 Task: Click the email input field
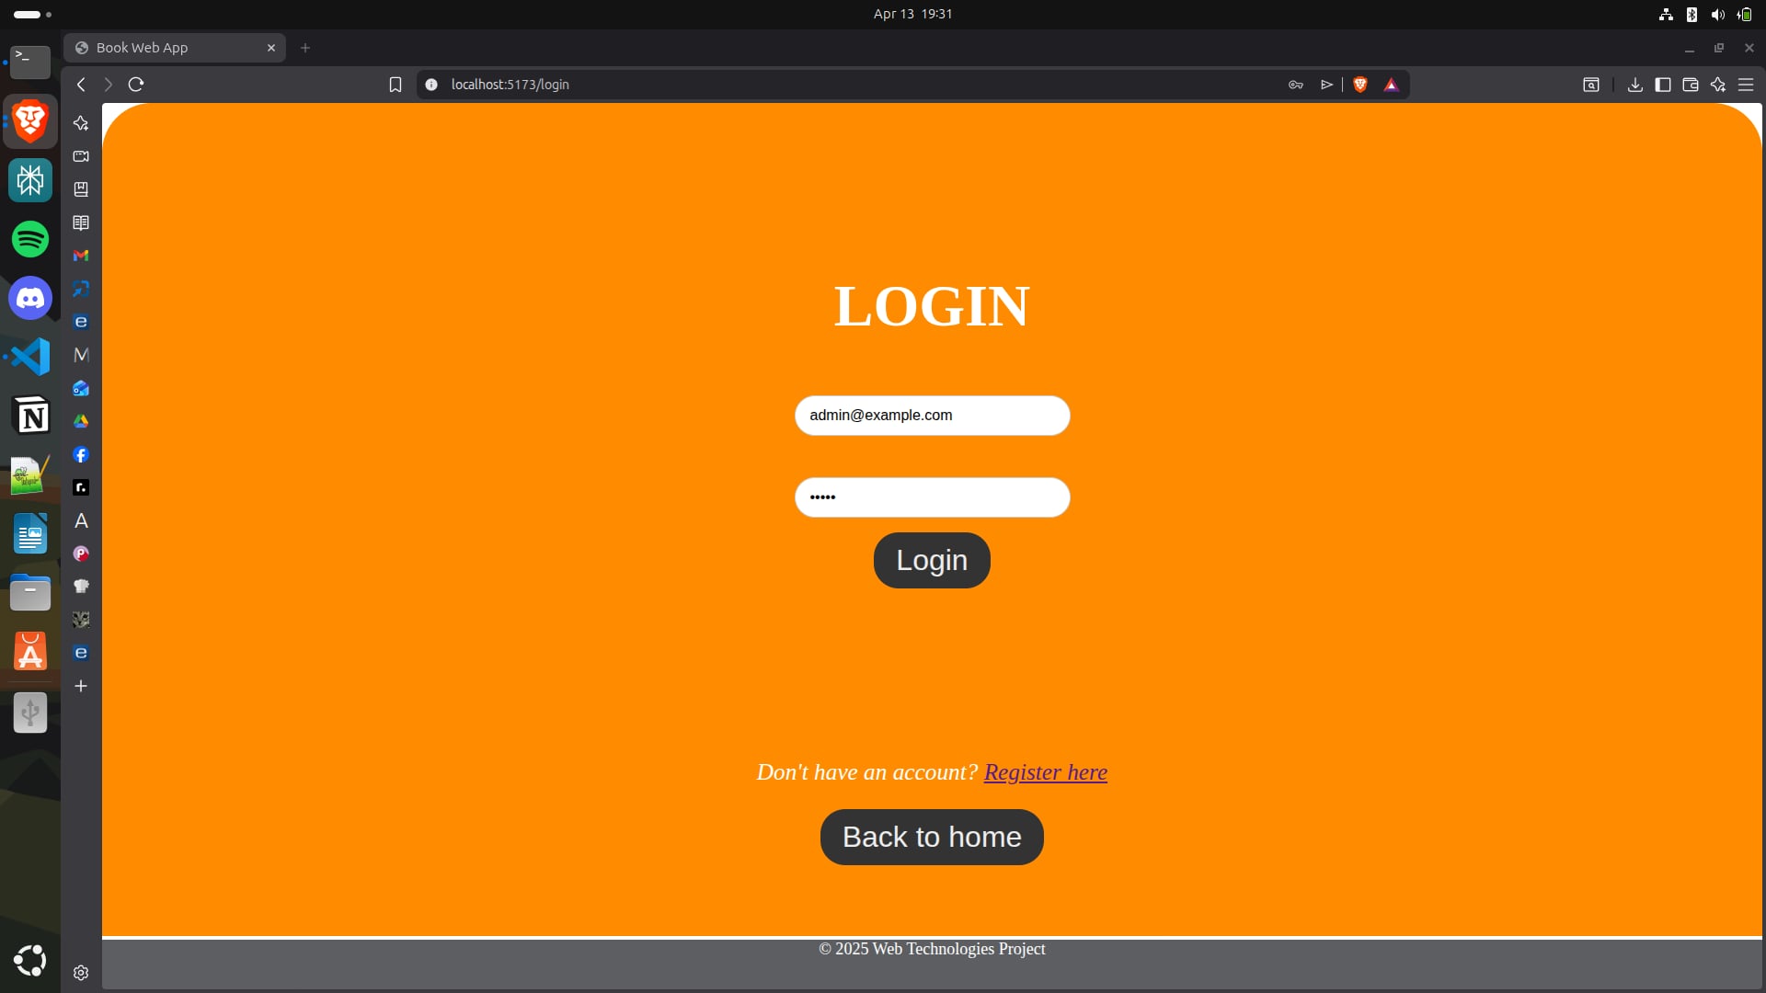point(931,416)
